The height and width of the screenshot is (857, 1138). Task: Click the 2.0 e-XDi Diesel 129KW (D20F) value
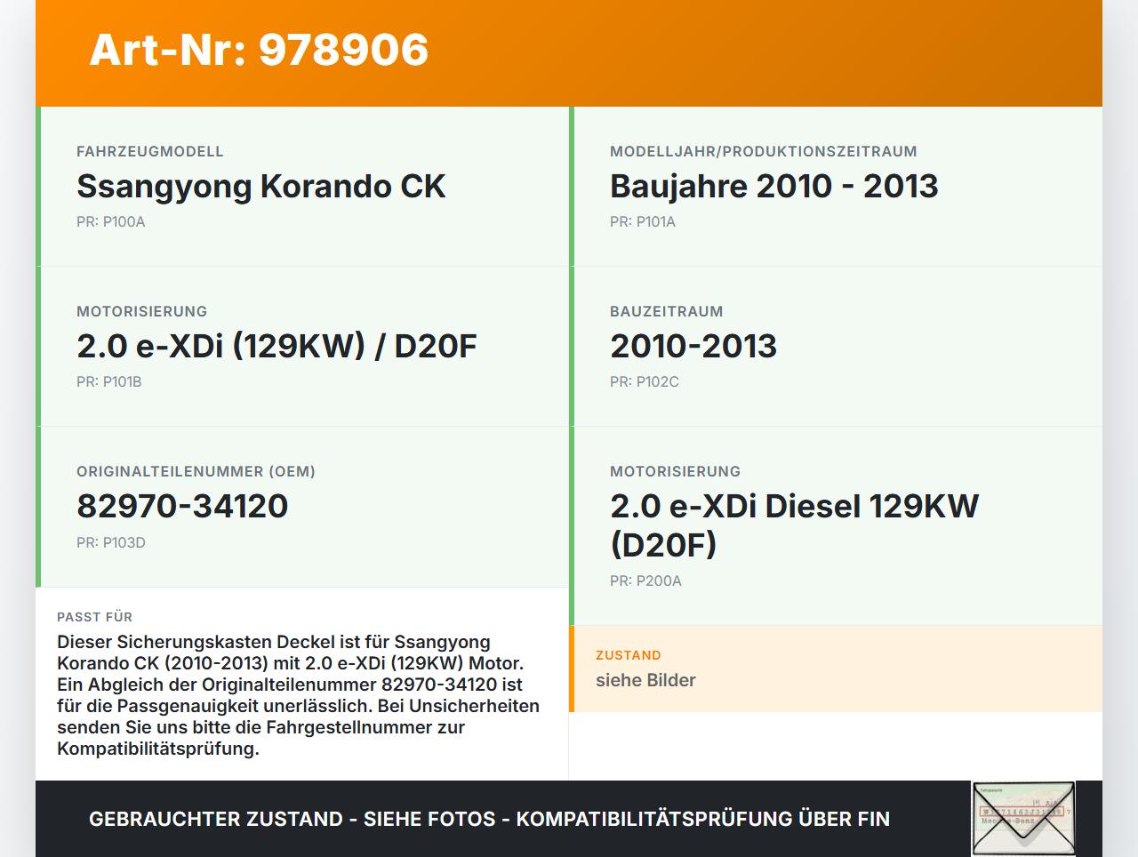pyautogui.click(x=793, y=525)
